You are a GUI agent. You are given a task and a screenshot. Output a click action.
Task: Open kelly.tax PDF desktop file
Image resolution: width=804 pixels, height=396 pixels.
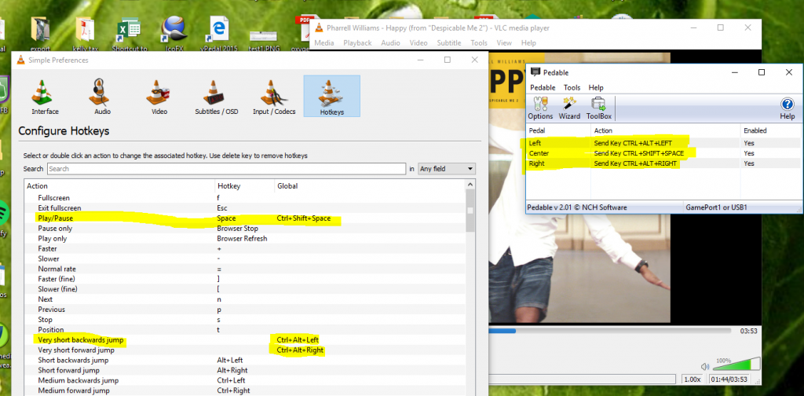86,35
